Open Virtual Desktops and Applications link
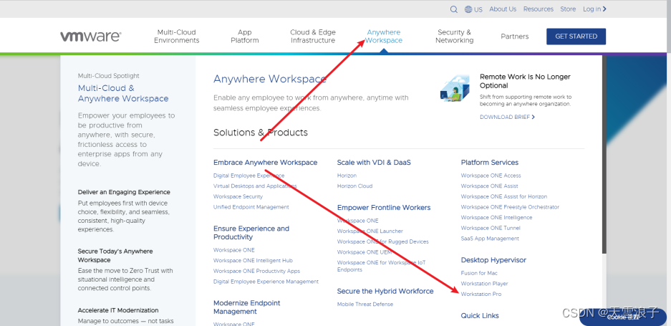This screenshot has width=671, height=326. click(255, 186)
